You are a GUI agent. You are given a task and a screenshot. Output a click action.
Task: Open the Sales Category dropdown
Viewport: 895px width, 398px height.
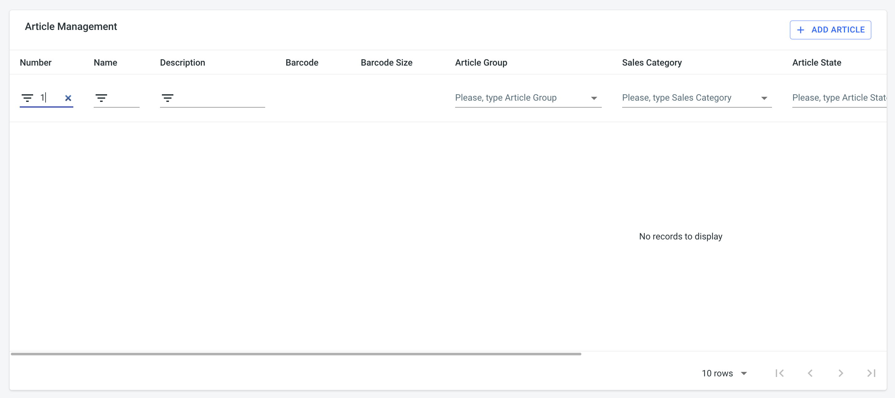[764, 98]
